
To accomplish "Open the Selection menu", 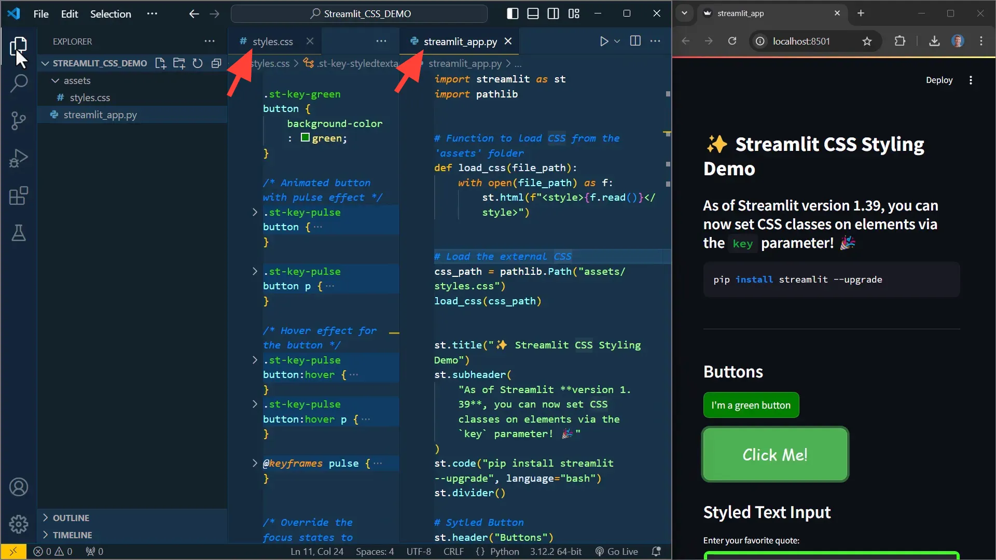I will (x=110, y=14).
